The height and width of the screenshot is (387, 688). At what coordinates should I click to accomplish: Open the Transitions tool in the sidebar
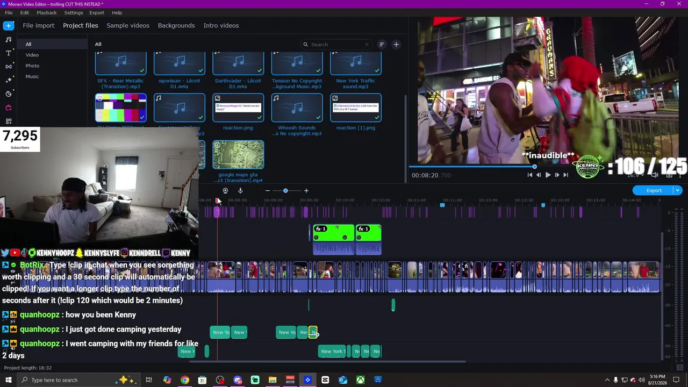(9, 66)
